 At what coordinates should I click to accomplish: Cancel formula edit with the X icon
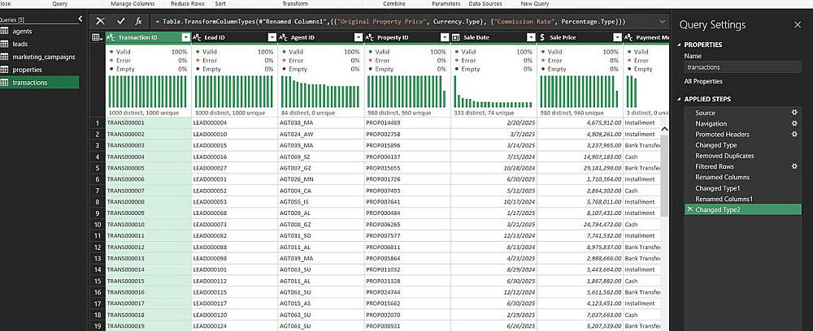click(x=101, y=21)
